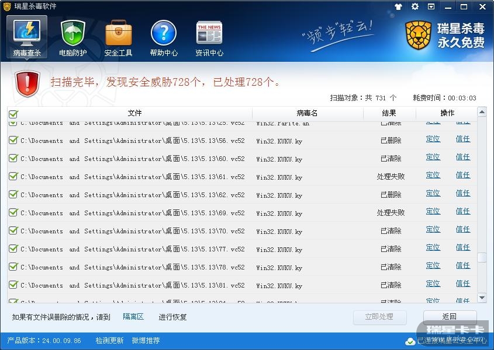The image size is (494, 350).
Task: Uncheck the row for file 61.vc52
Action: [13, 176]
